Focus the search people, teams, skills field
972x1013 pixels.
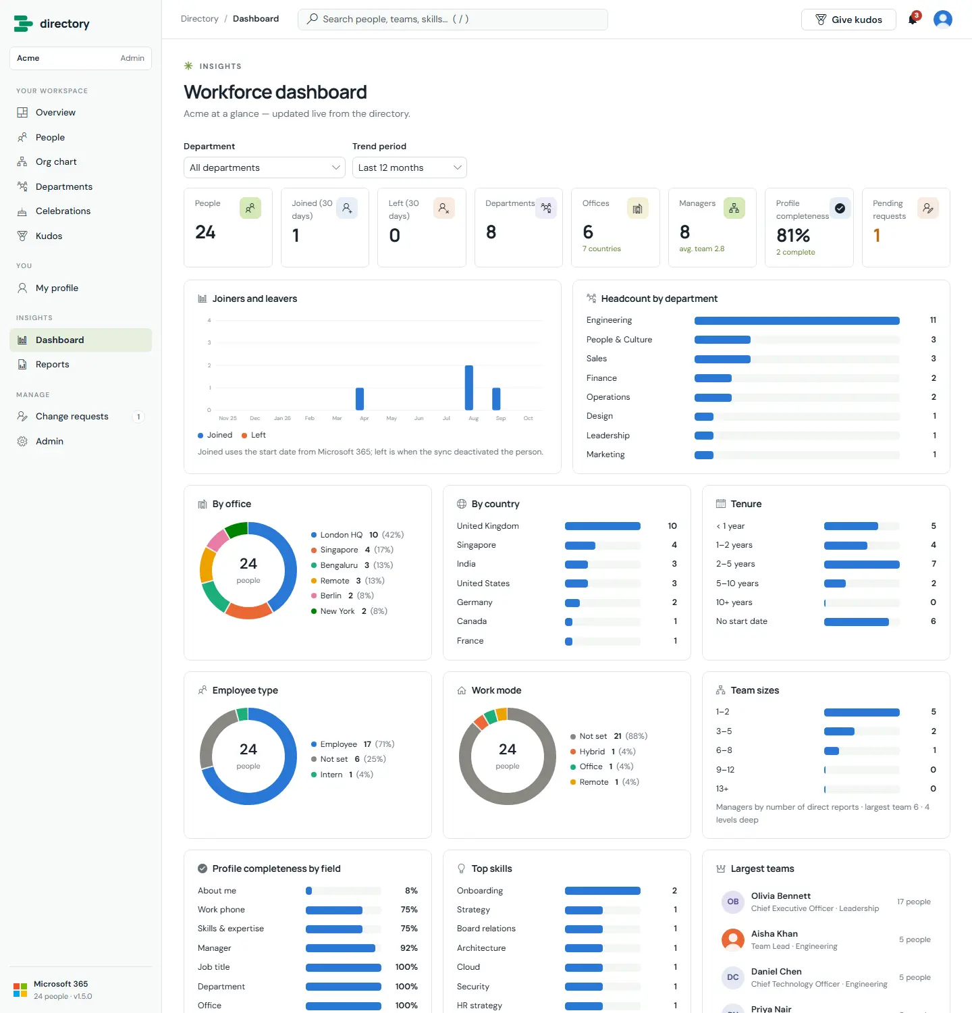tap(453, 20)
